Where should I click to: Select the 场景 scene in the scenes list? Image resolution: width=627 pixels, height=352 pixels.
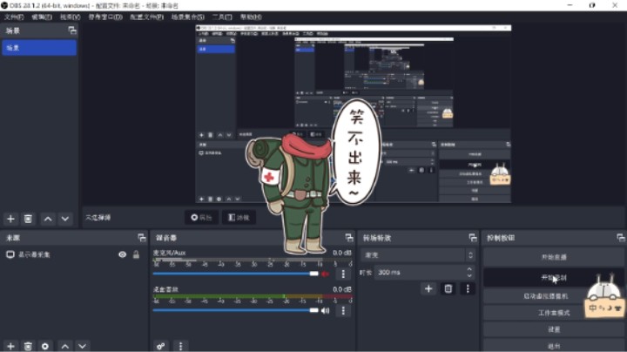click(39, 48)
